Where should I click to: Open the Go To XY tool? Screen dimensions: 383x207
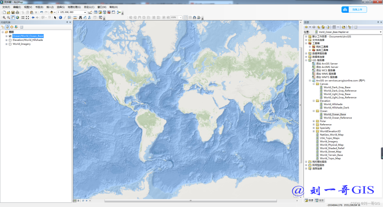(x=90, y=18)
